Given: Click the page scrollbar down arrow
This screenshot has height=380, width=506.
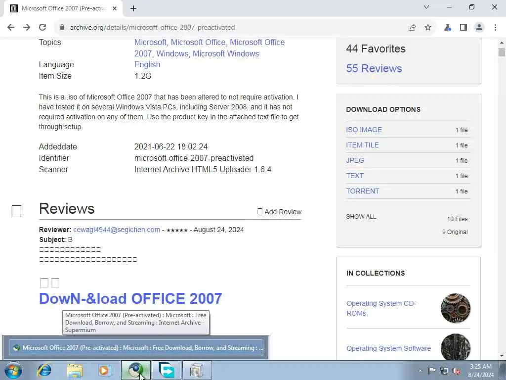Looking at the screenshot, I should click(x=502, y=356).
